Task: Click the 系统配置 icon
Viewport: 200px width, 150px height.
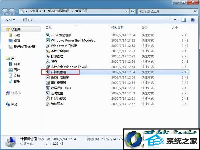Action: (x=48, y=93)
